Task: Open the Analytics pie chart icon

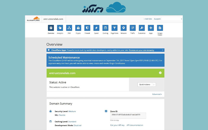Action: pos(60,28)
